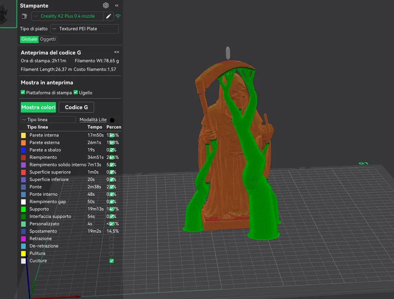Enable the Retrazione visibility checkbox
The width and height of the screenshot is (394, 299).
point(112,239)
